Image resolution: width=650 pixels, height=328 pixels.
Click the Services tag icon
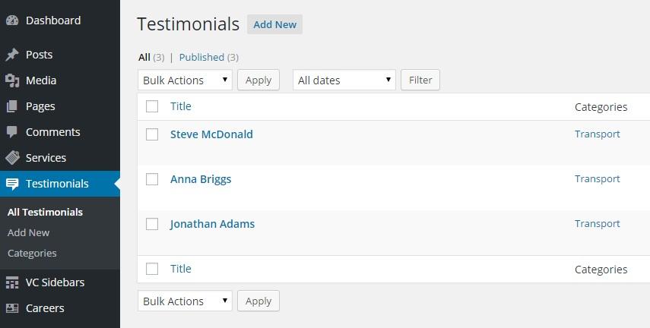(x=12, y=158)
